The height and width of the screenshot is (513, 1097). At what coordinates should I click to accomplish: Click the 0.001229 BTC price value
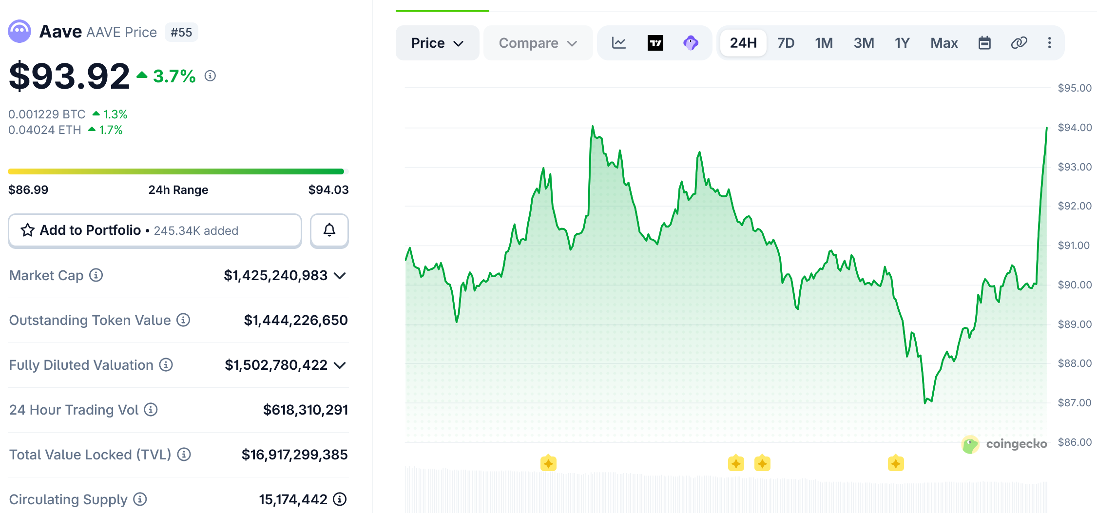pos(47,114)
